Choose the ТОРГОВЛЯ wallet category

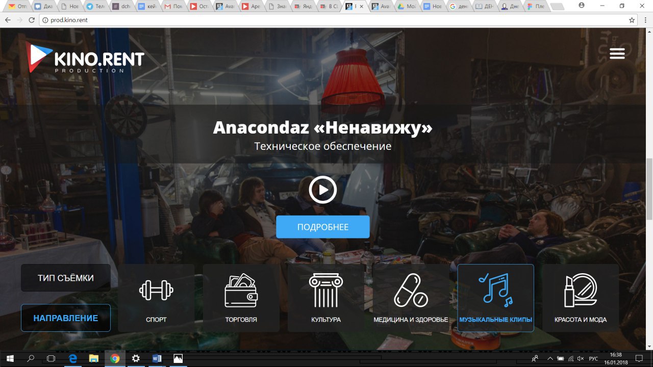[241, 298]
